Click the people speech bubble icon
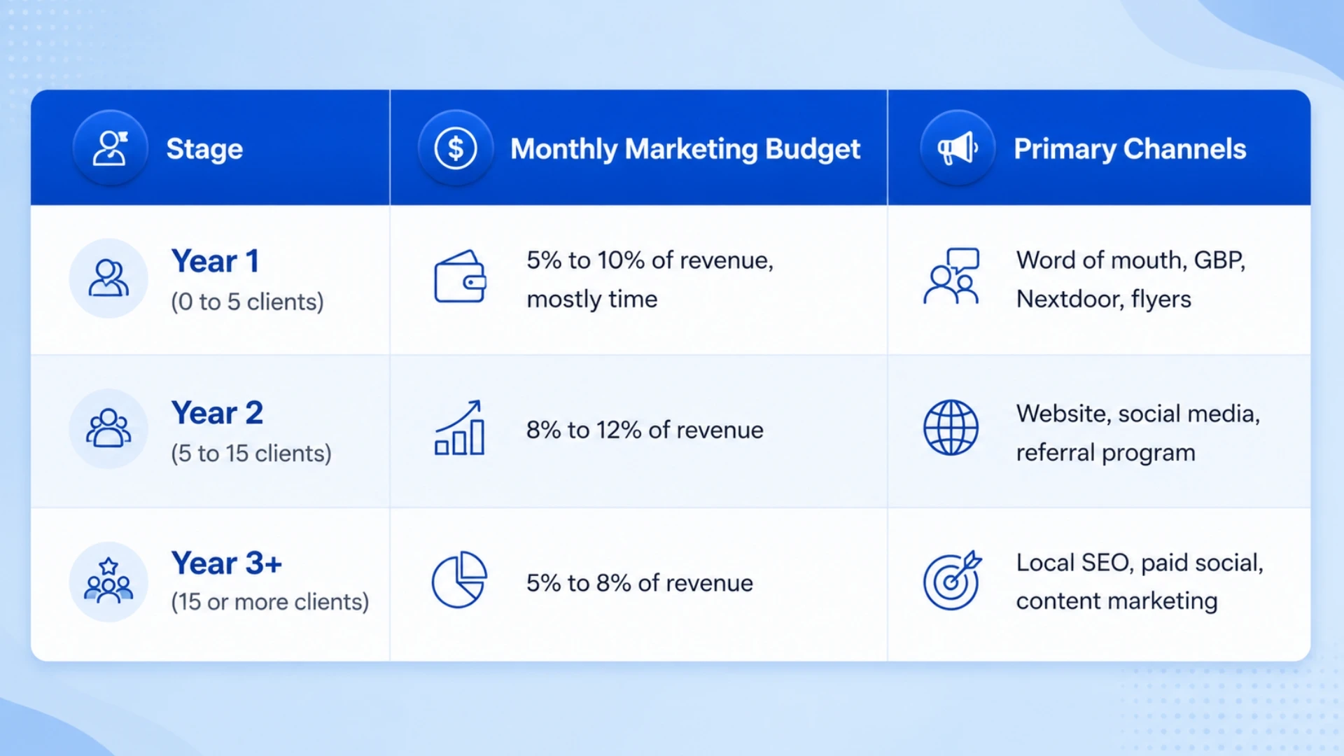 951,276
